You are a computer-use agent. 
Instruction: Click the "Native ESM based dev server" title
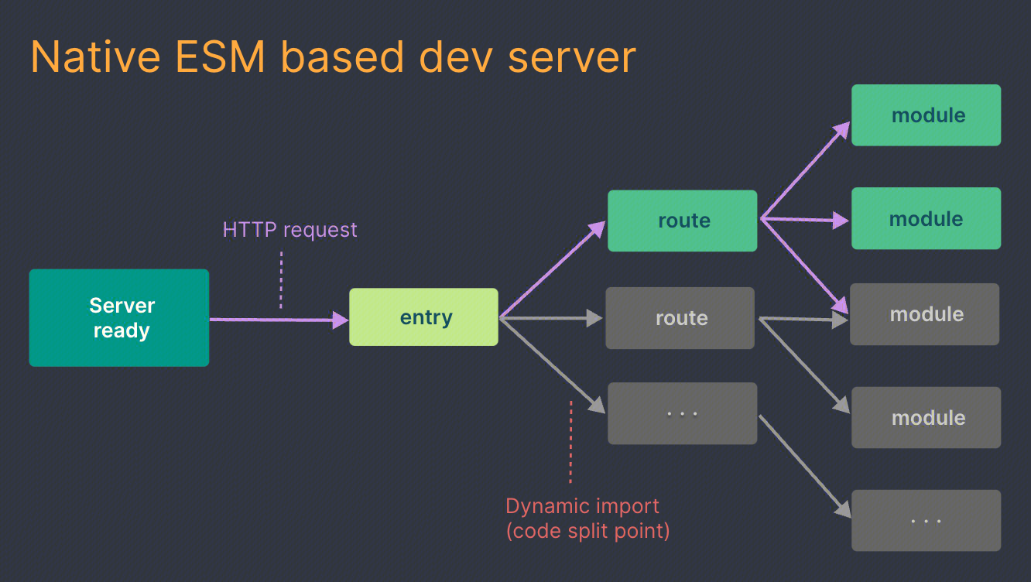(x=333, y=56)
